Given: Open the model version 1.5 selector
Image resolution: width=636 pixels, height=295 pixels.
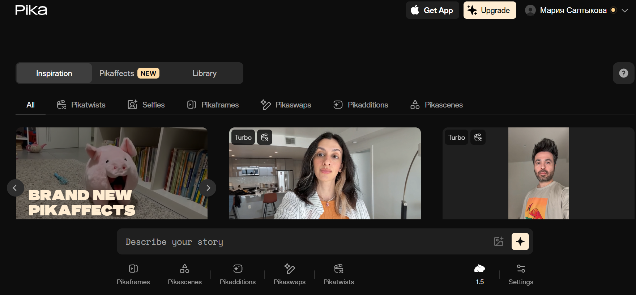Looking at the screenshot, I should click(x=479, y=274).
